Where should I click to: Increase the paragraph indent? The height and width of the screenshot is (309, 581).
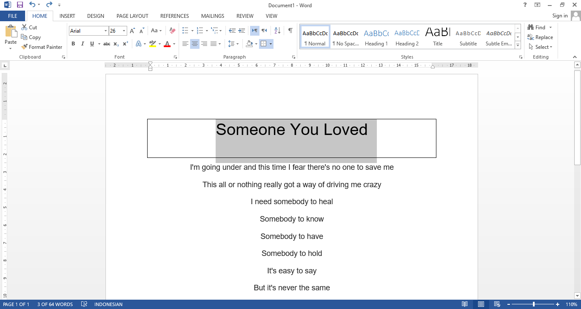242,31
